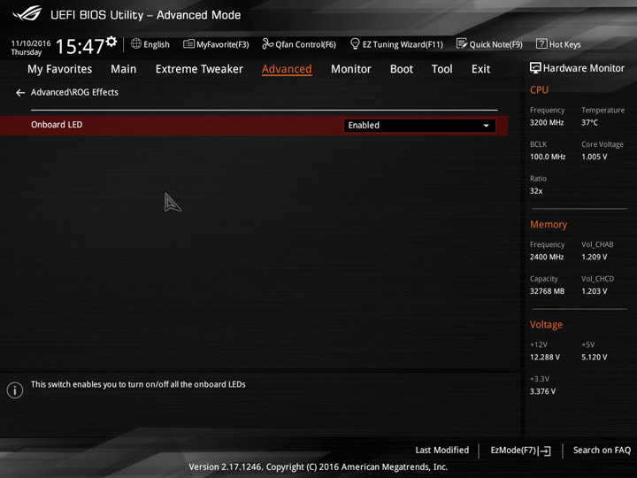
Task: Open the Boot tab
Action: 402,69
